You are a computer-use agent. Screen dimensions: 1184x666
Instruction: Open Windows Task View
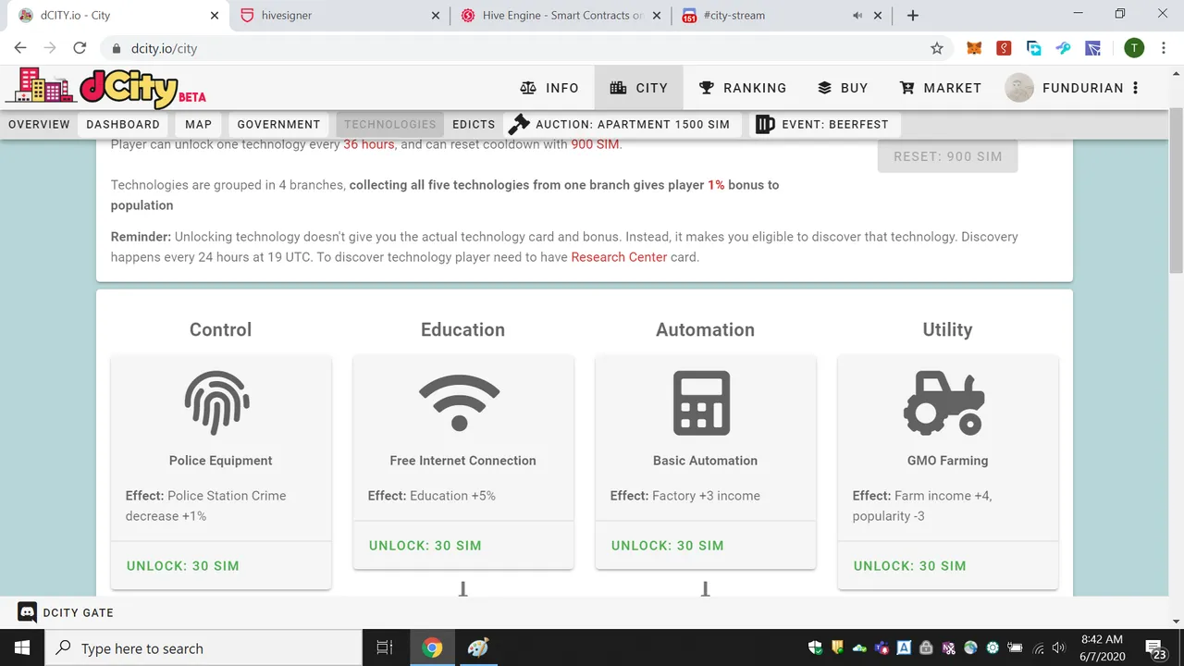coord(385,648)
